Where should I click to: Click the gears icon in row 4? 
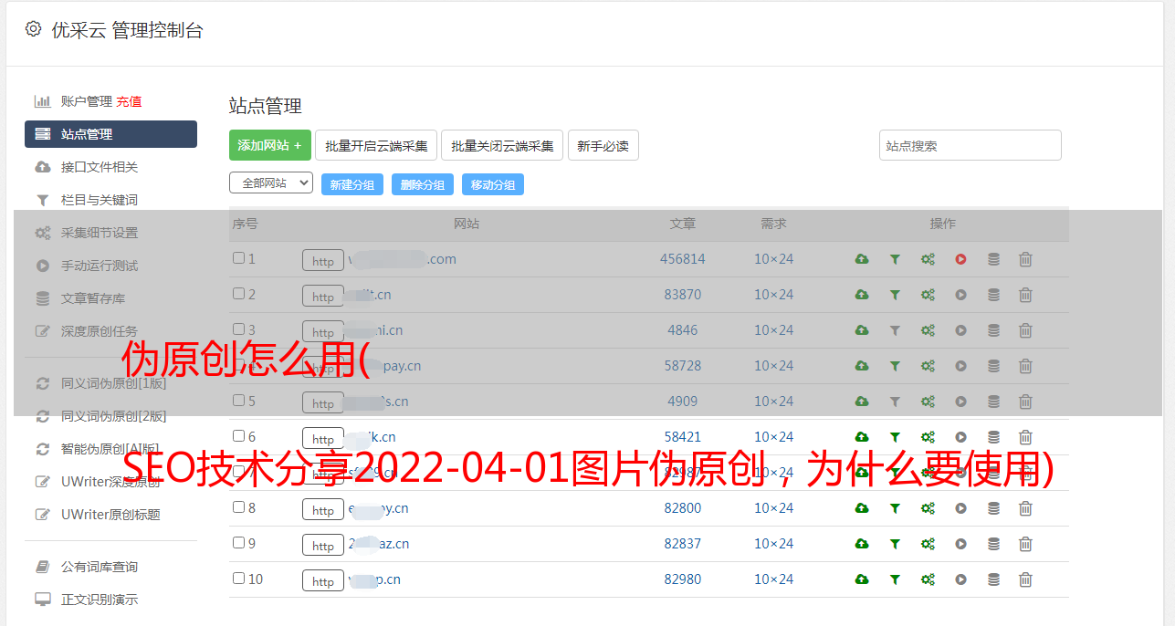point(928,366)
